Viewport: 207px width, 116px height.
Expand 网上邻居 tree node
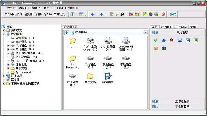click(4, 76)
